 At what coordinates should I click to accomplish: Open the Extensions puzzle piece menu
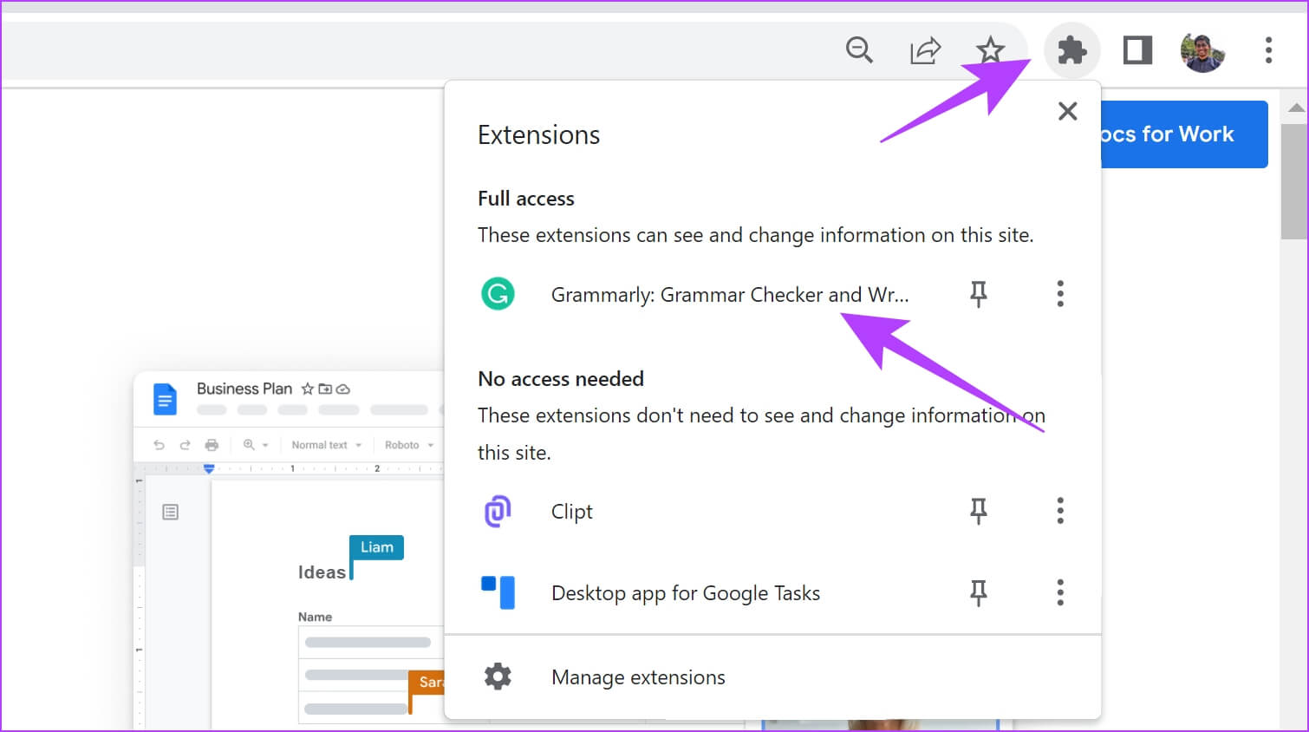pyautogui.click(x=1072, y=50)
